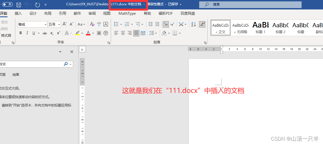The image size is (323, 144).
Task: Close the navigation pane with X
Action: pos(72,52)
